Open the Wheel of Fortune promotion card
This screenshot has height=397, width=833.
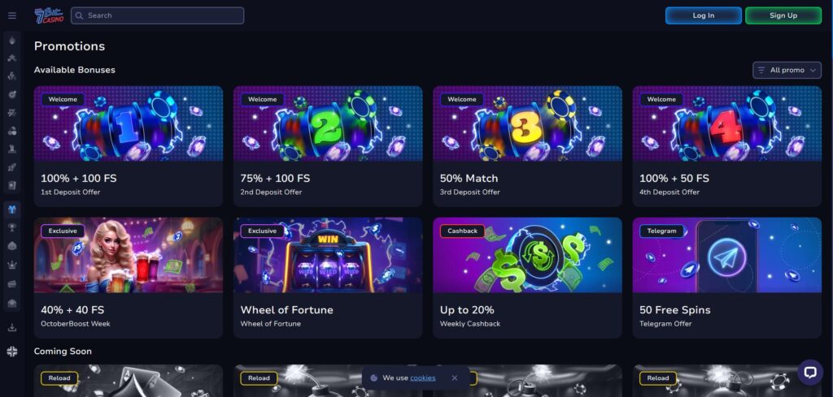[x=328, y=277]
